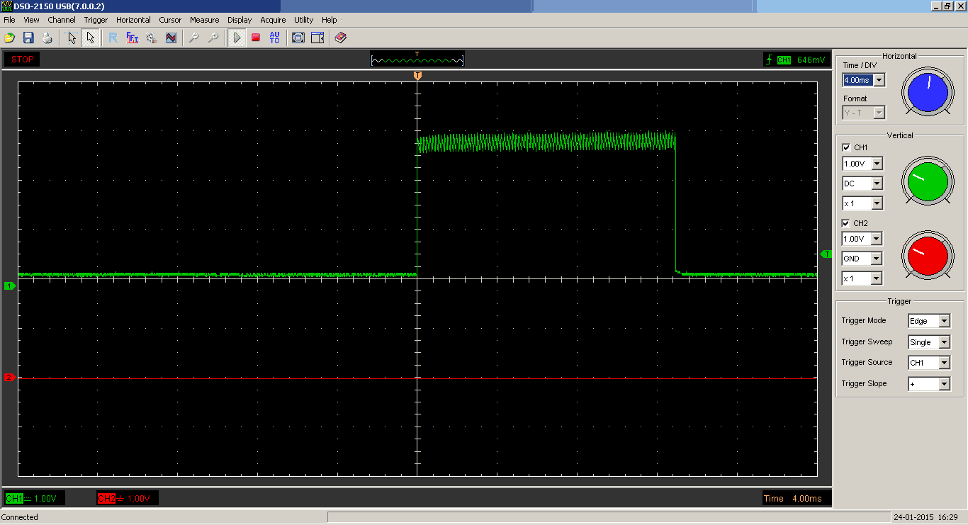
Task: Click the film reel record icon
Action: (152, 38)
